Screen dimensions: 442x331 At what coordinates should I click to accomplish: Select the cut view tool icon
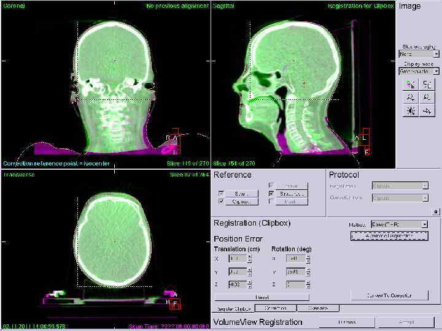[x=427, y=84]
